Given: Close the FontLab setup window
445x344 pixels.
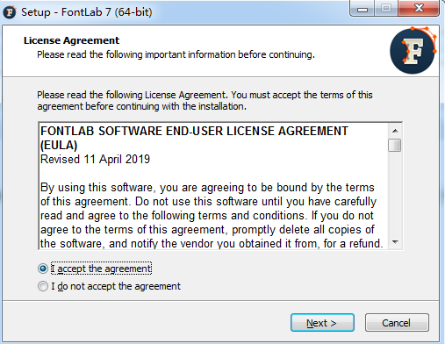Looking at the screenshot, I should 419,8.
